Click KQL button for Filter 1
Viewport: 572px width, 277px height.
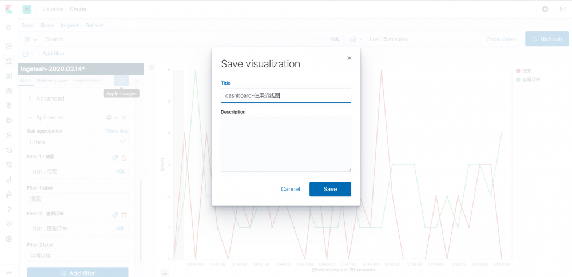pos(120,171)
